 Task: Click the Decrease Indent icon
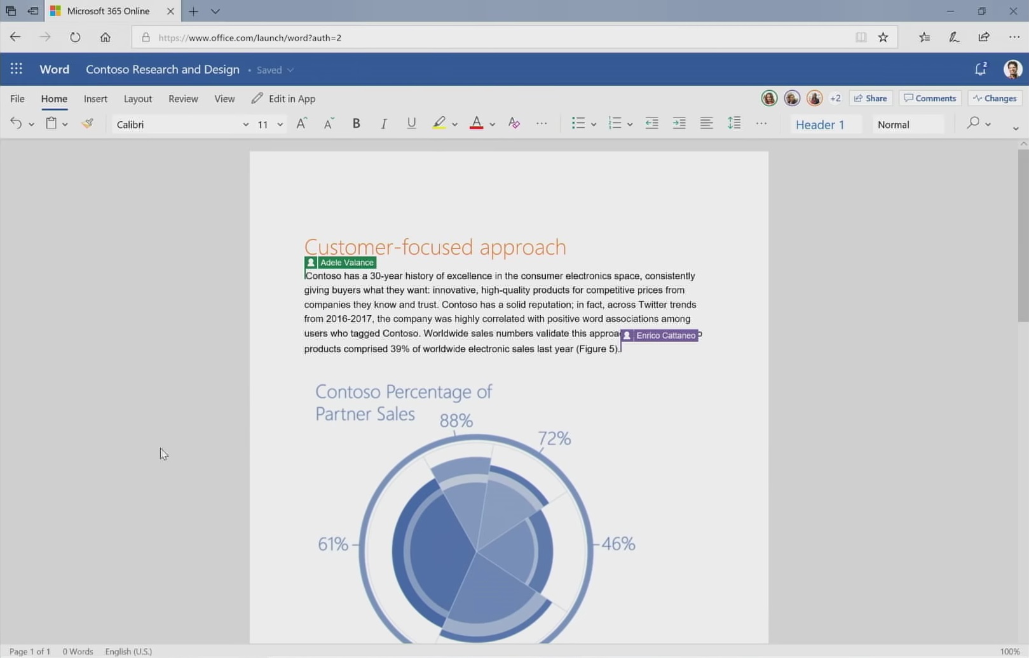pyautogui.click(x=651, y=124)
